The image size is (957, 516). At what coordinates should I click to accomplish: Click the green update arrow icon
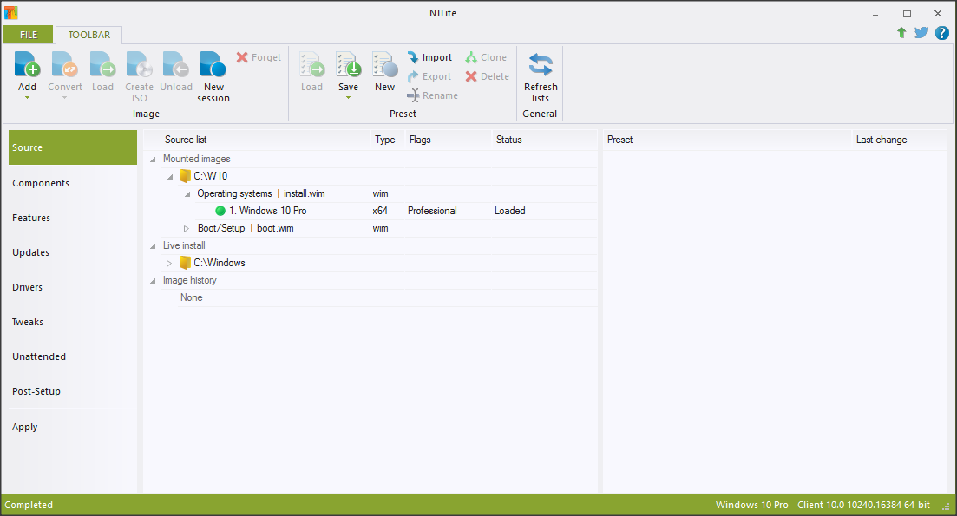point(901,33)
